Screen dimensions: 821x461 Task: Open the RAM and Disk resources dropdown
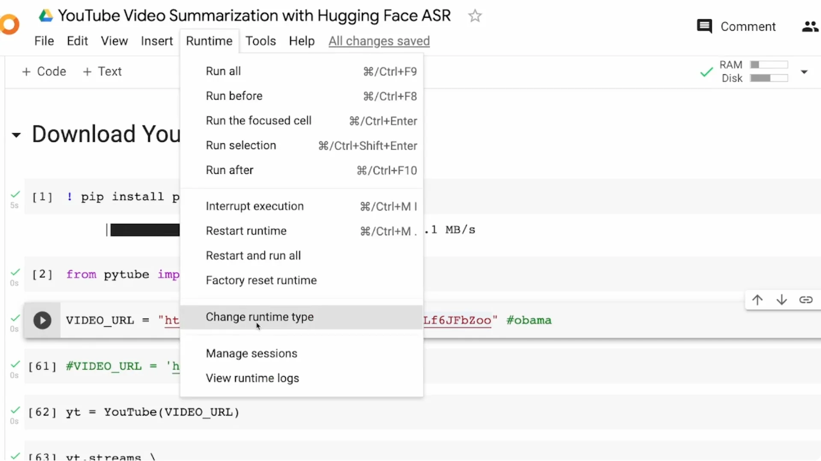(804, 72)
